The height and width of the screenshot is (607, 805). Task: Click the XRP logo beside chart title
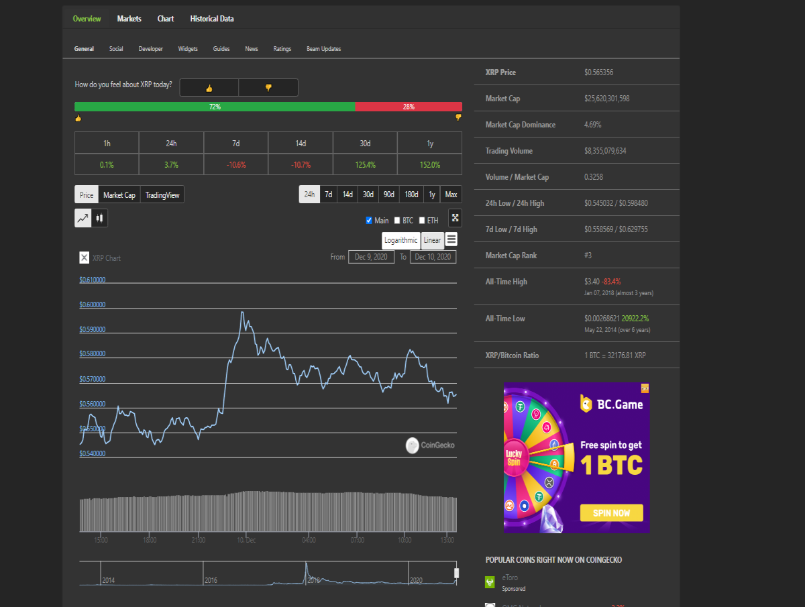point(85,258)
